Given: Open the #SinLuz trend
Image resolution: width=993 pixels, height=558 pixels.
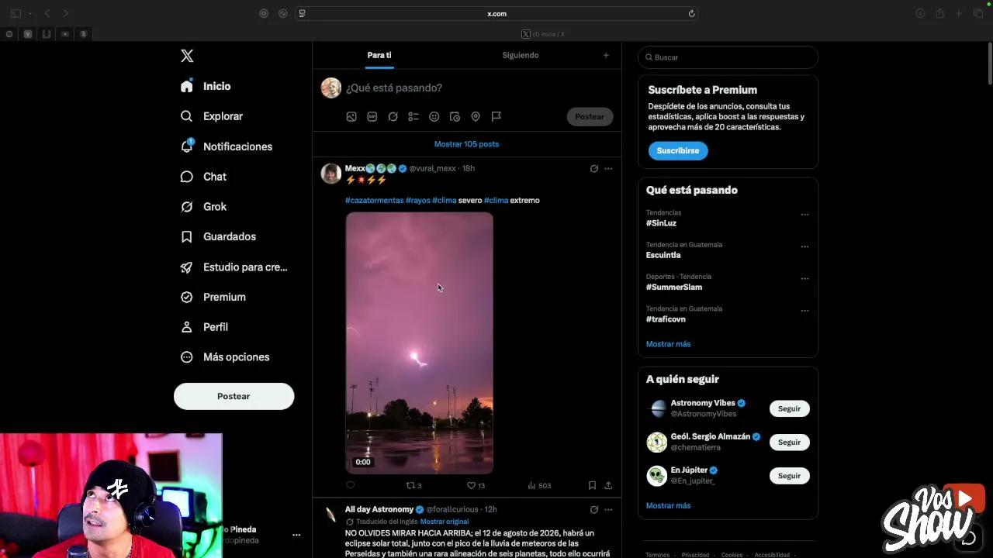Looking at the screenshot, I should point(662,223).
